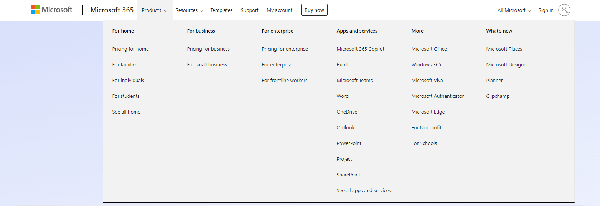Open See all home link
Image resolution: width=600 pixels, height=206 pixels.
click(x=126, y=112)
